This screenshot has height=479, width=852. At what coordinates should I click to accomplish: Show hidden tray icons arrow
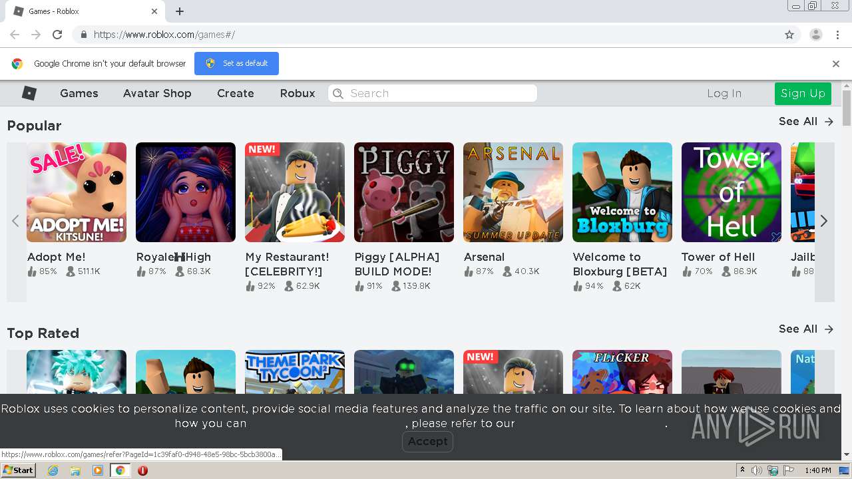coord(743,470)
